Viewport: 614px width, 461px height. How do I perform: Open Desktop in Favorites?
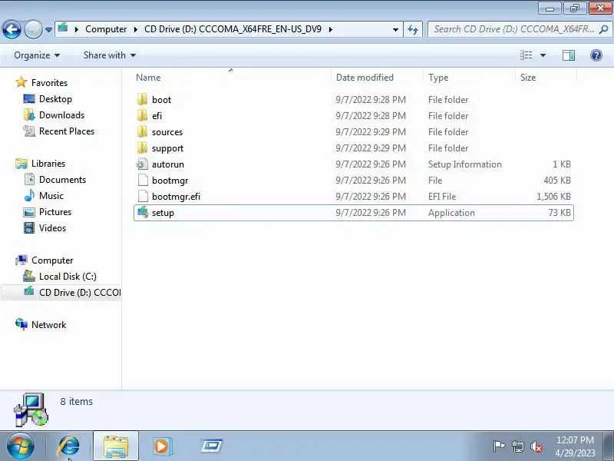click(55, 99)
